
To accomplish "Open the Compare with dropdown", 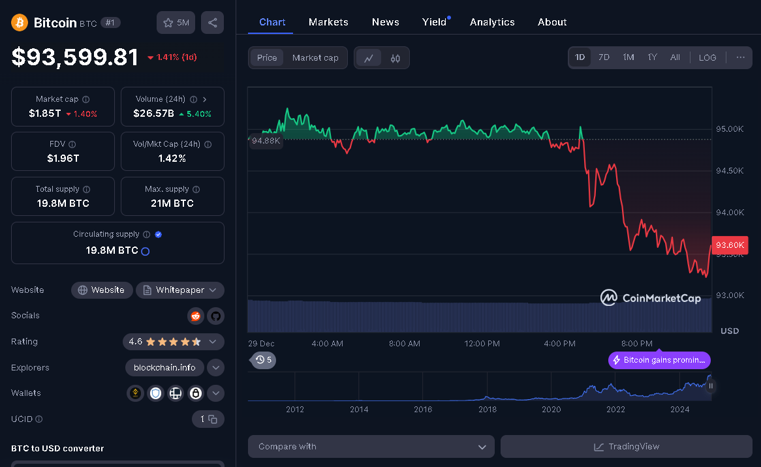I will 371,447.
